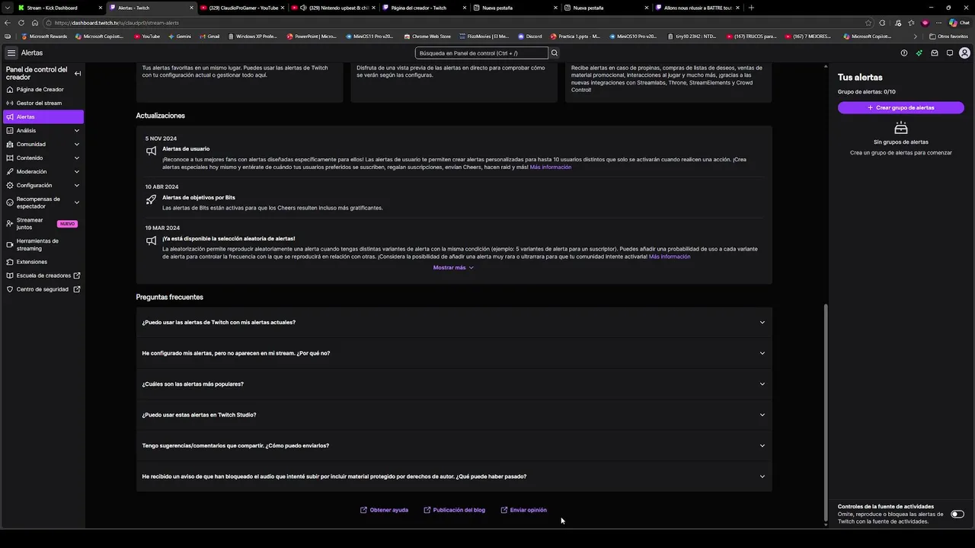The height and width of the screenshot is (548, 975).
Task: Click Crear grupo de alertas button
Action: [900, 107]
